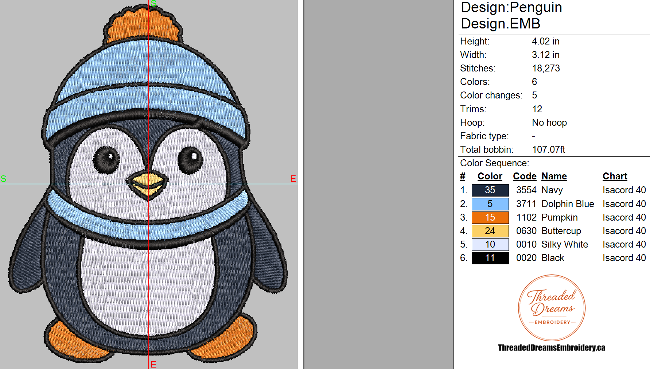Click the thread name Buttercup
The width and height of the screenshot is (650, 369).
(561, 231)
